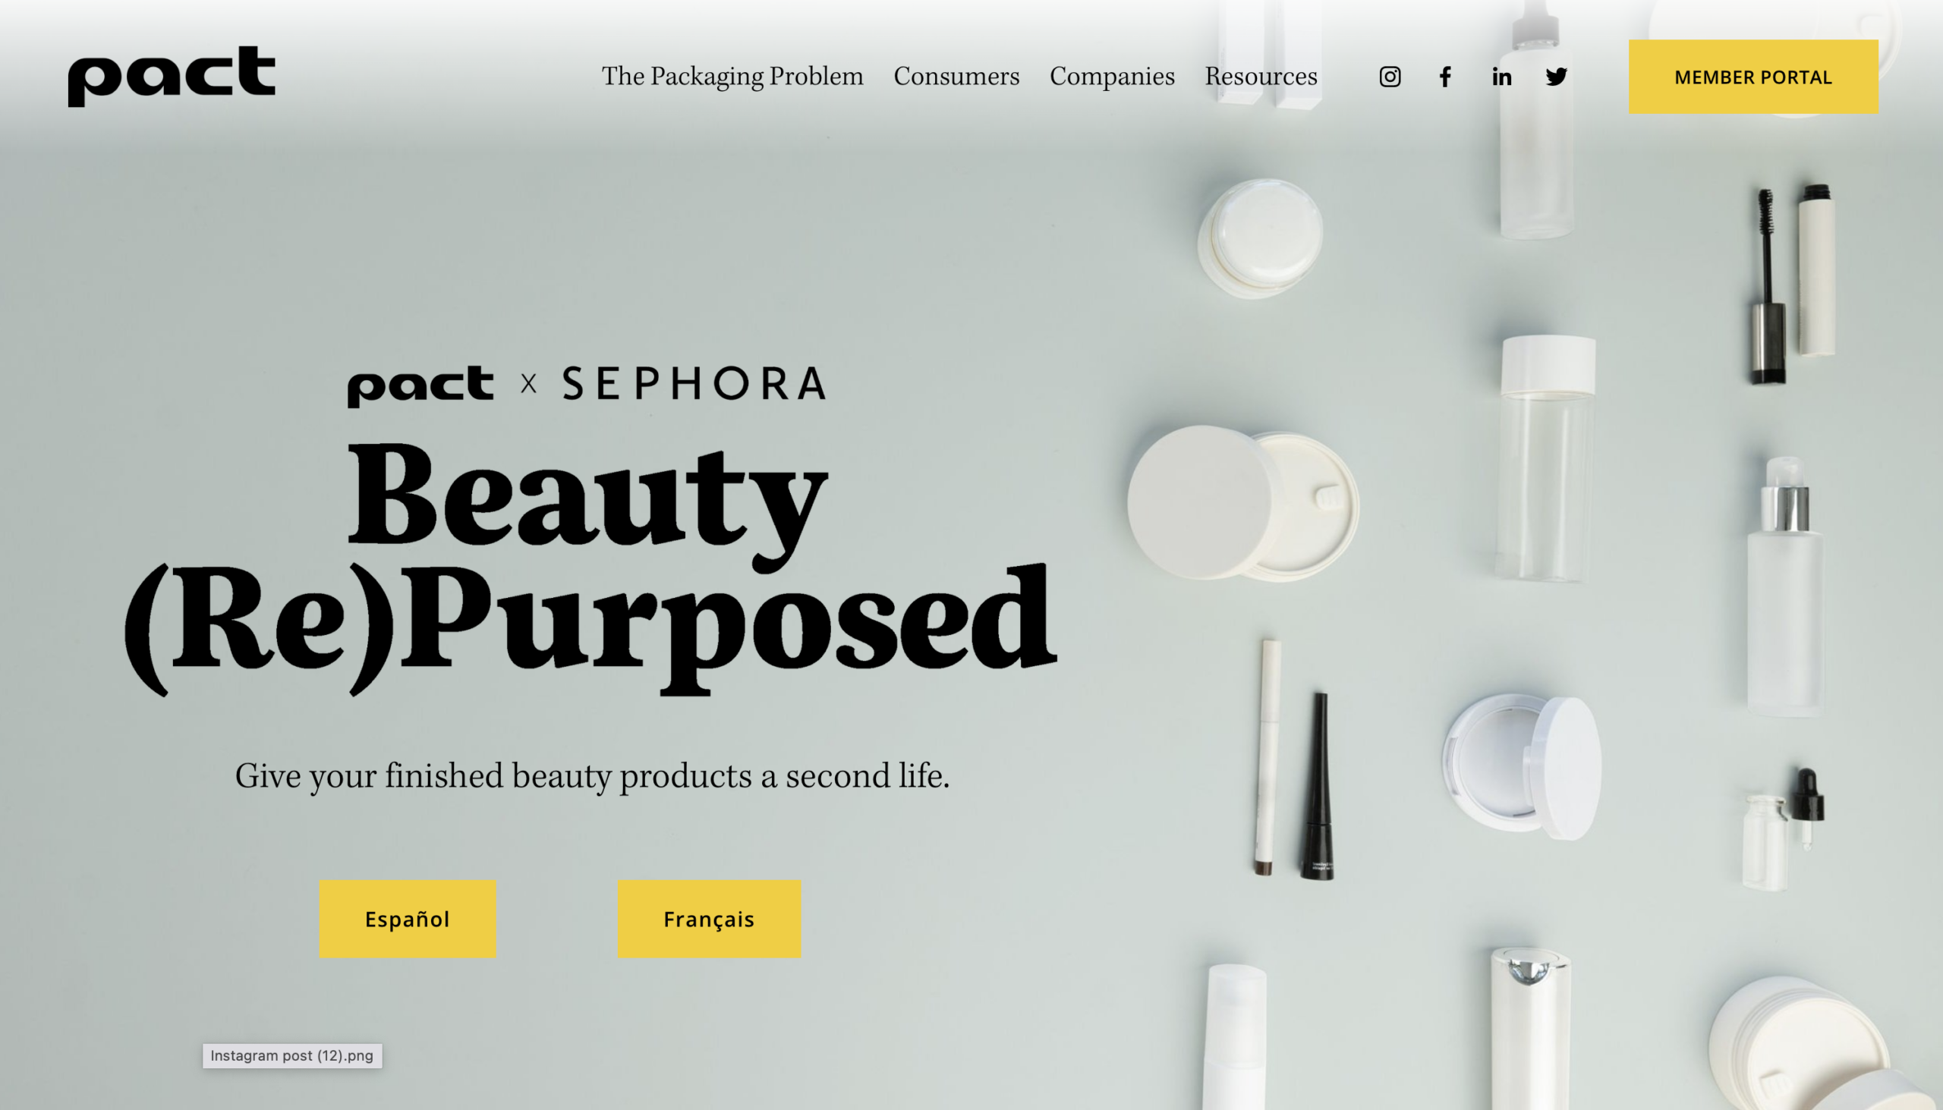Open the LinkedIn social icon

tap(1501, 77)
